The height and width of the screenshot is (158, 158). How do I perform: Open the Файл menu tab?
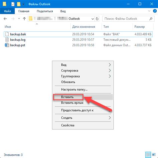[x=7, y=11]
